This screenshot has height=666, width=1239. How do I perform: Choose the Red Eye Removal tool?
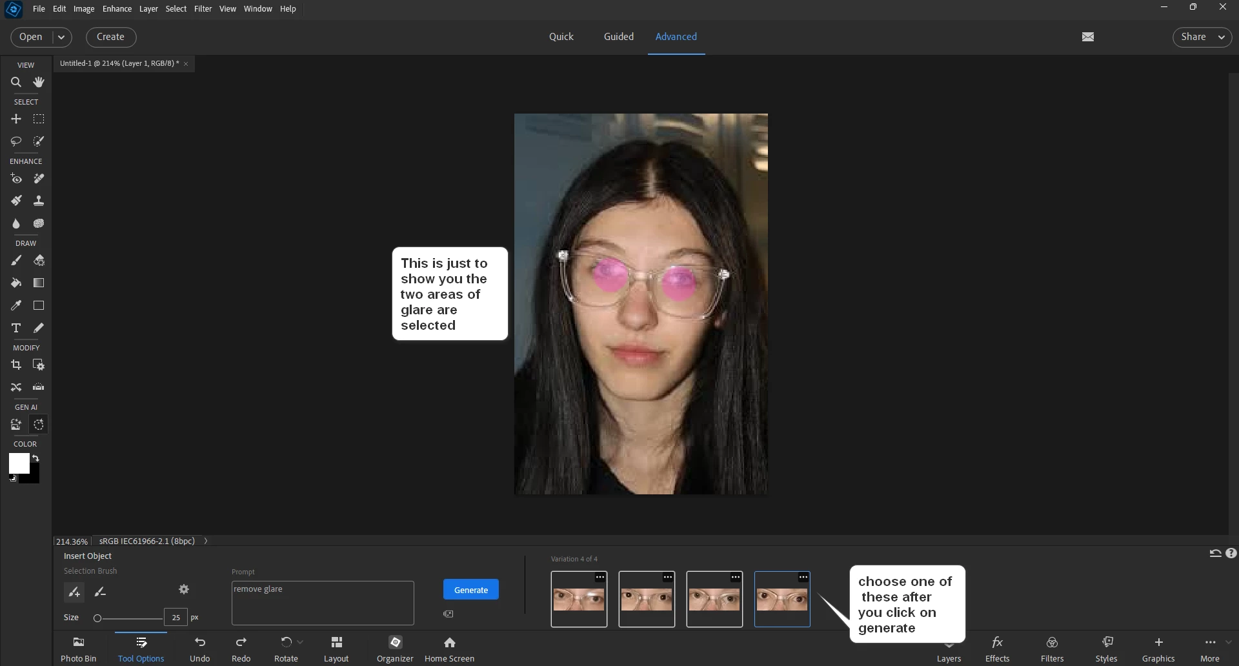(16, 179)
